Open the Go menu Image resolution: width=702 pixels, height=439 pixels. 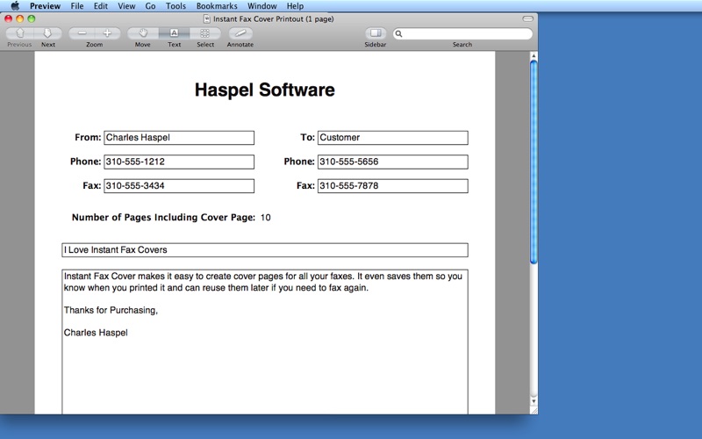click(150, 6)
